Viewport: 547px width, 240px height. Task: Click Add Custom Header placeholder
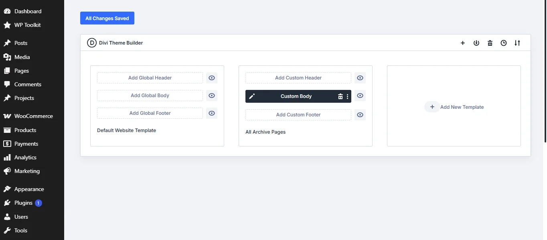pos(298,78)
